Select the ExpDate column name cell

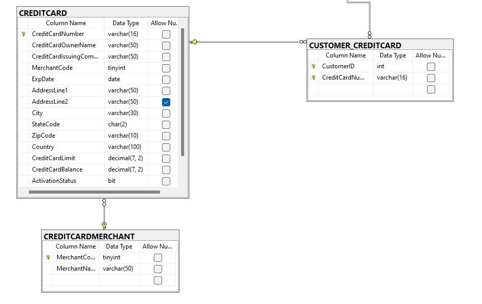[x=66, y=79]
